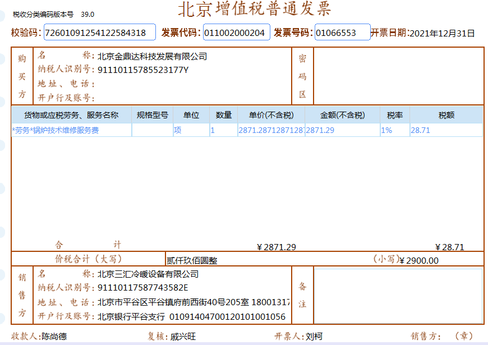Click the 发票号码 input field

pos(342,33)
